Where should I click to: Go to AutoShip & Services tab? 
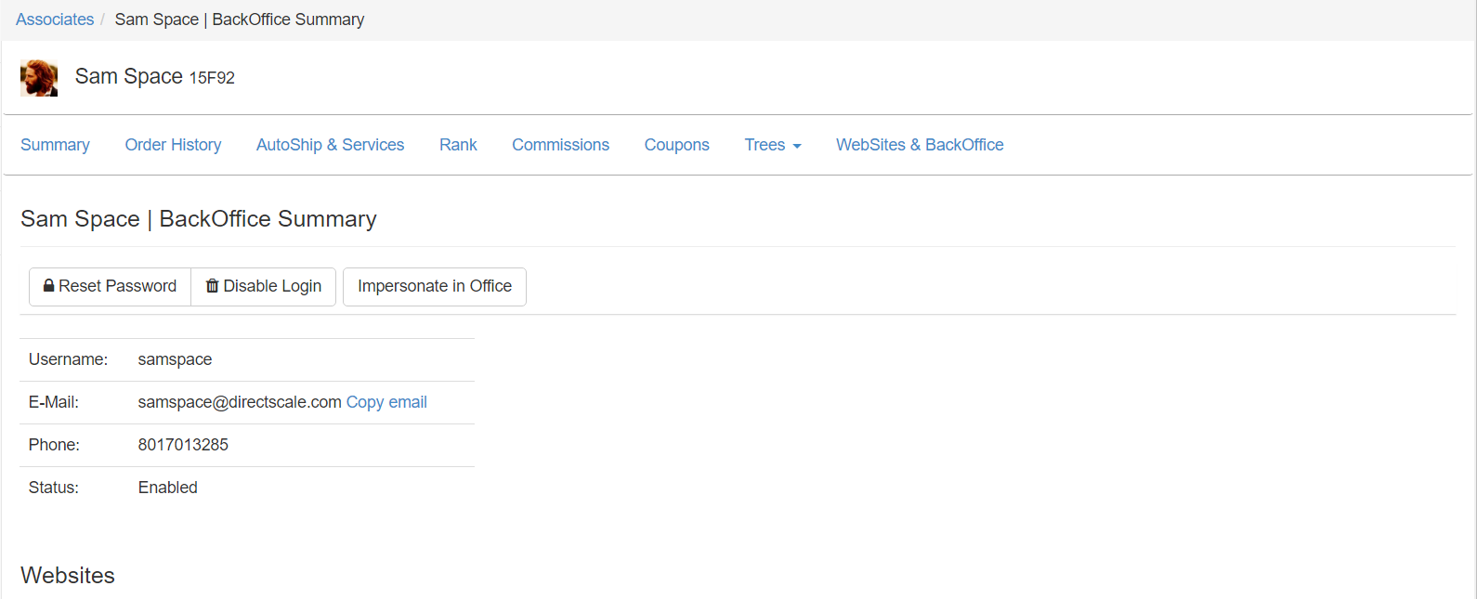[x=330, y=145]
